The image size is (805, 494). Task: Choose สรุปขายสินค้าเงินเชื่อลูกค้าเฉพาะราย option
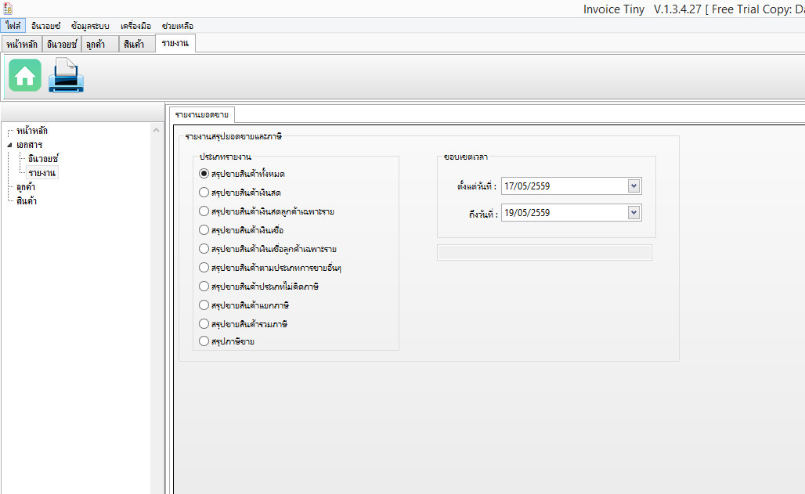click(x=268, y=248)
